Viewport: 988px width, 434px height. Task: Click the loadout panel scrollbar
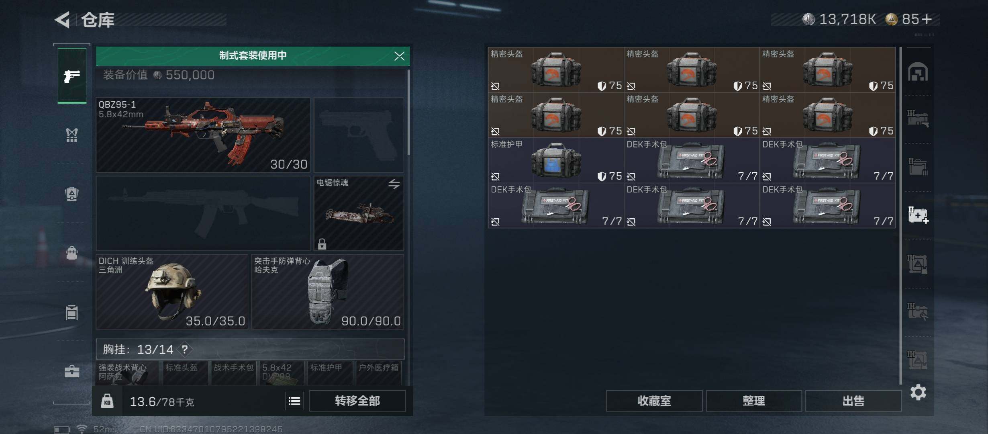pyautogui.click(x=409, y=113)
